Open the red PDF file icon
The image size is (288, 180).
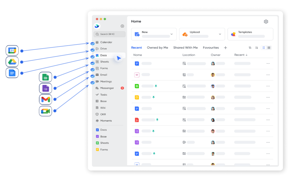click(x=137, y=120)
